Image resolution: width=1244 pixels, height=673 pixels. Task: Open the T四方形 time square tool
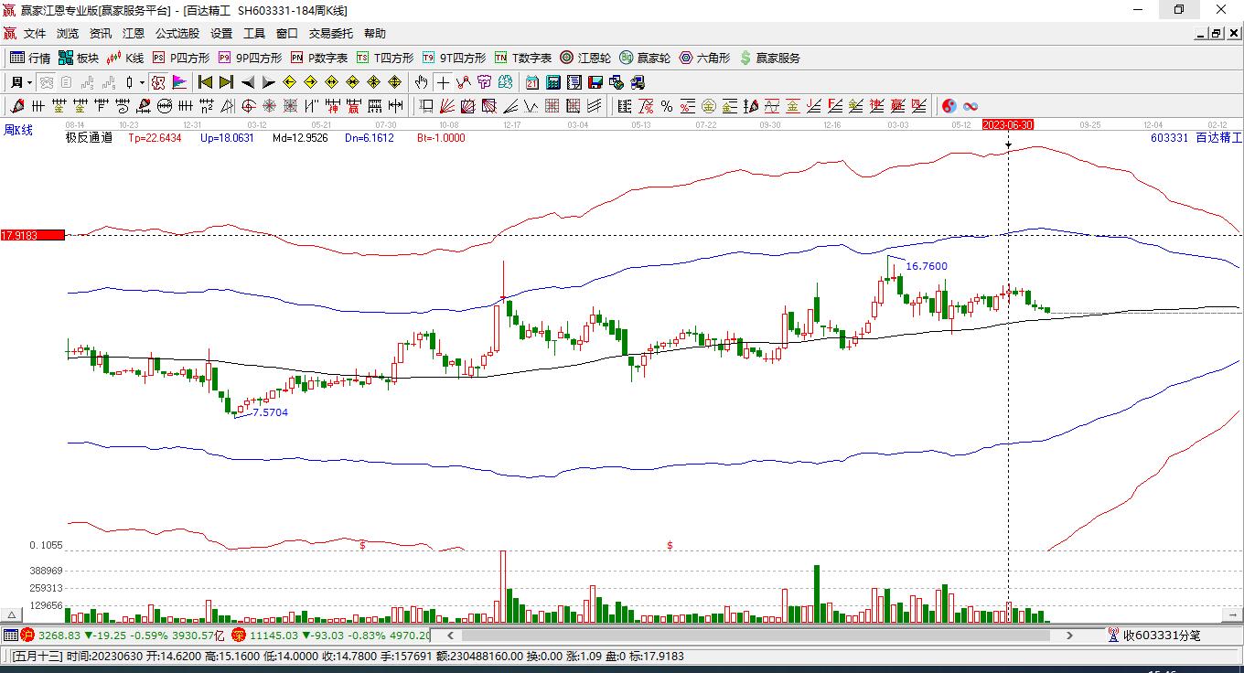(385, 58)
